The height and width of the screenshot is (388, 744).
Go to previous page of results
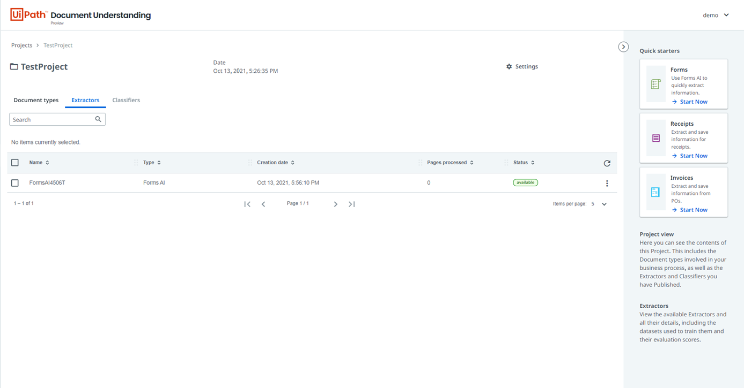coord(263,204)
